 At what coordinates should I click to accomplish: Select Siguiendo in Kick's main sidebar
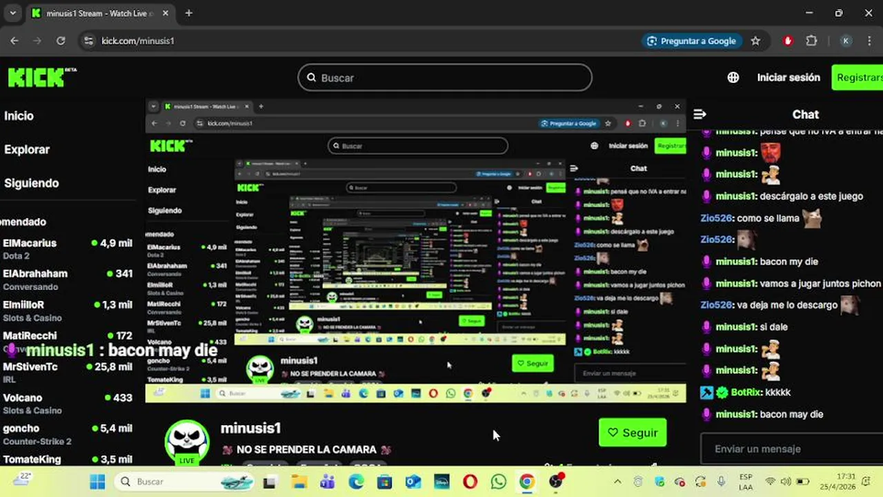pos(32,183)
